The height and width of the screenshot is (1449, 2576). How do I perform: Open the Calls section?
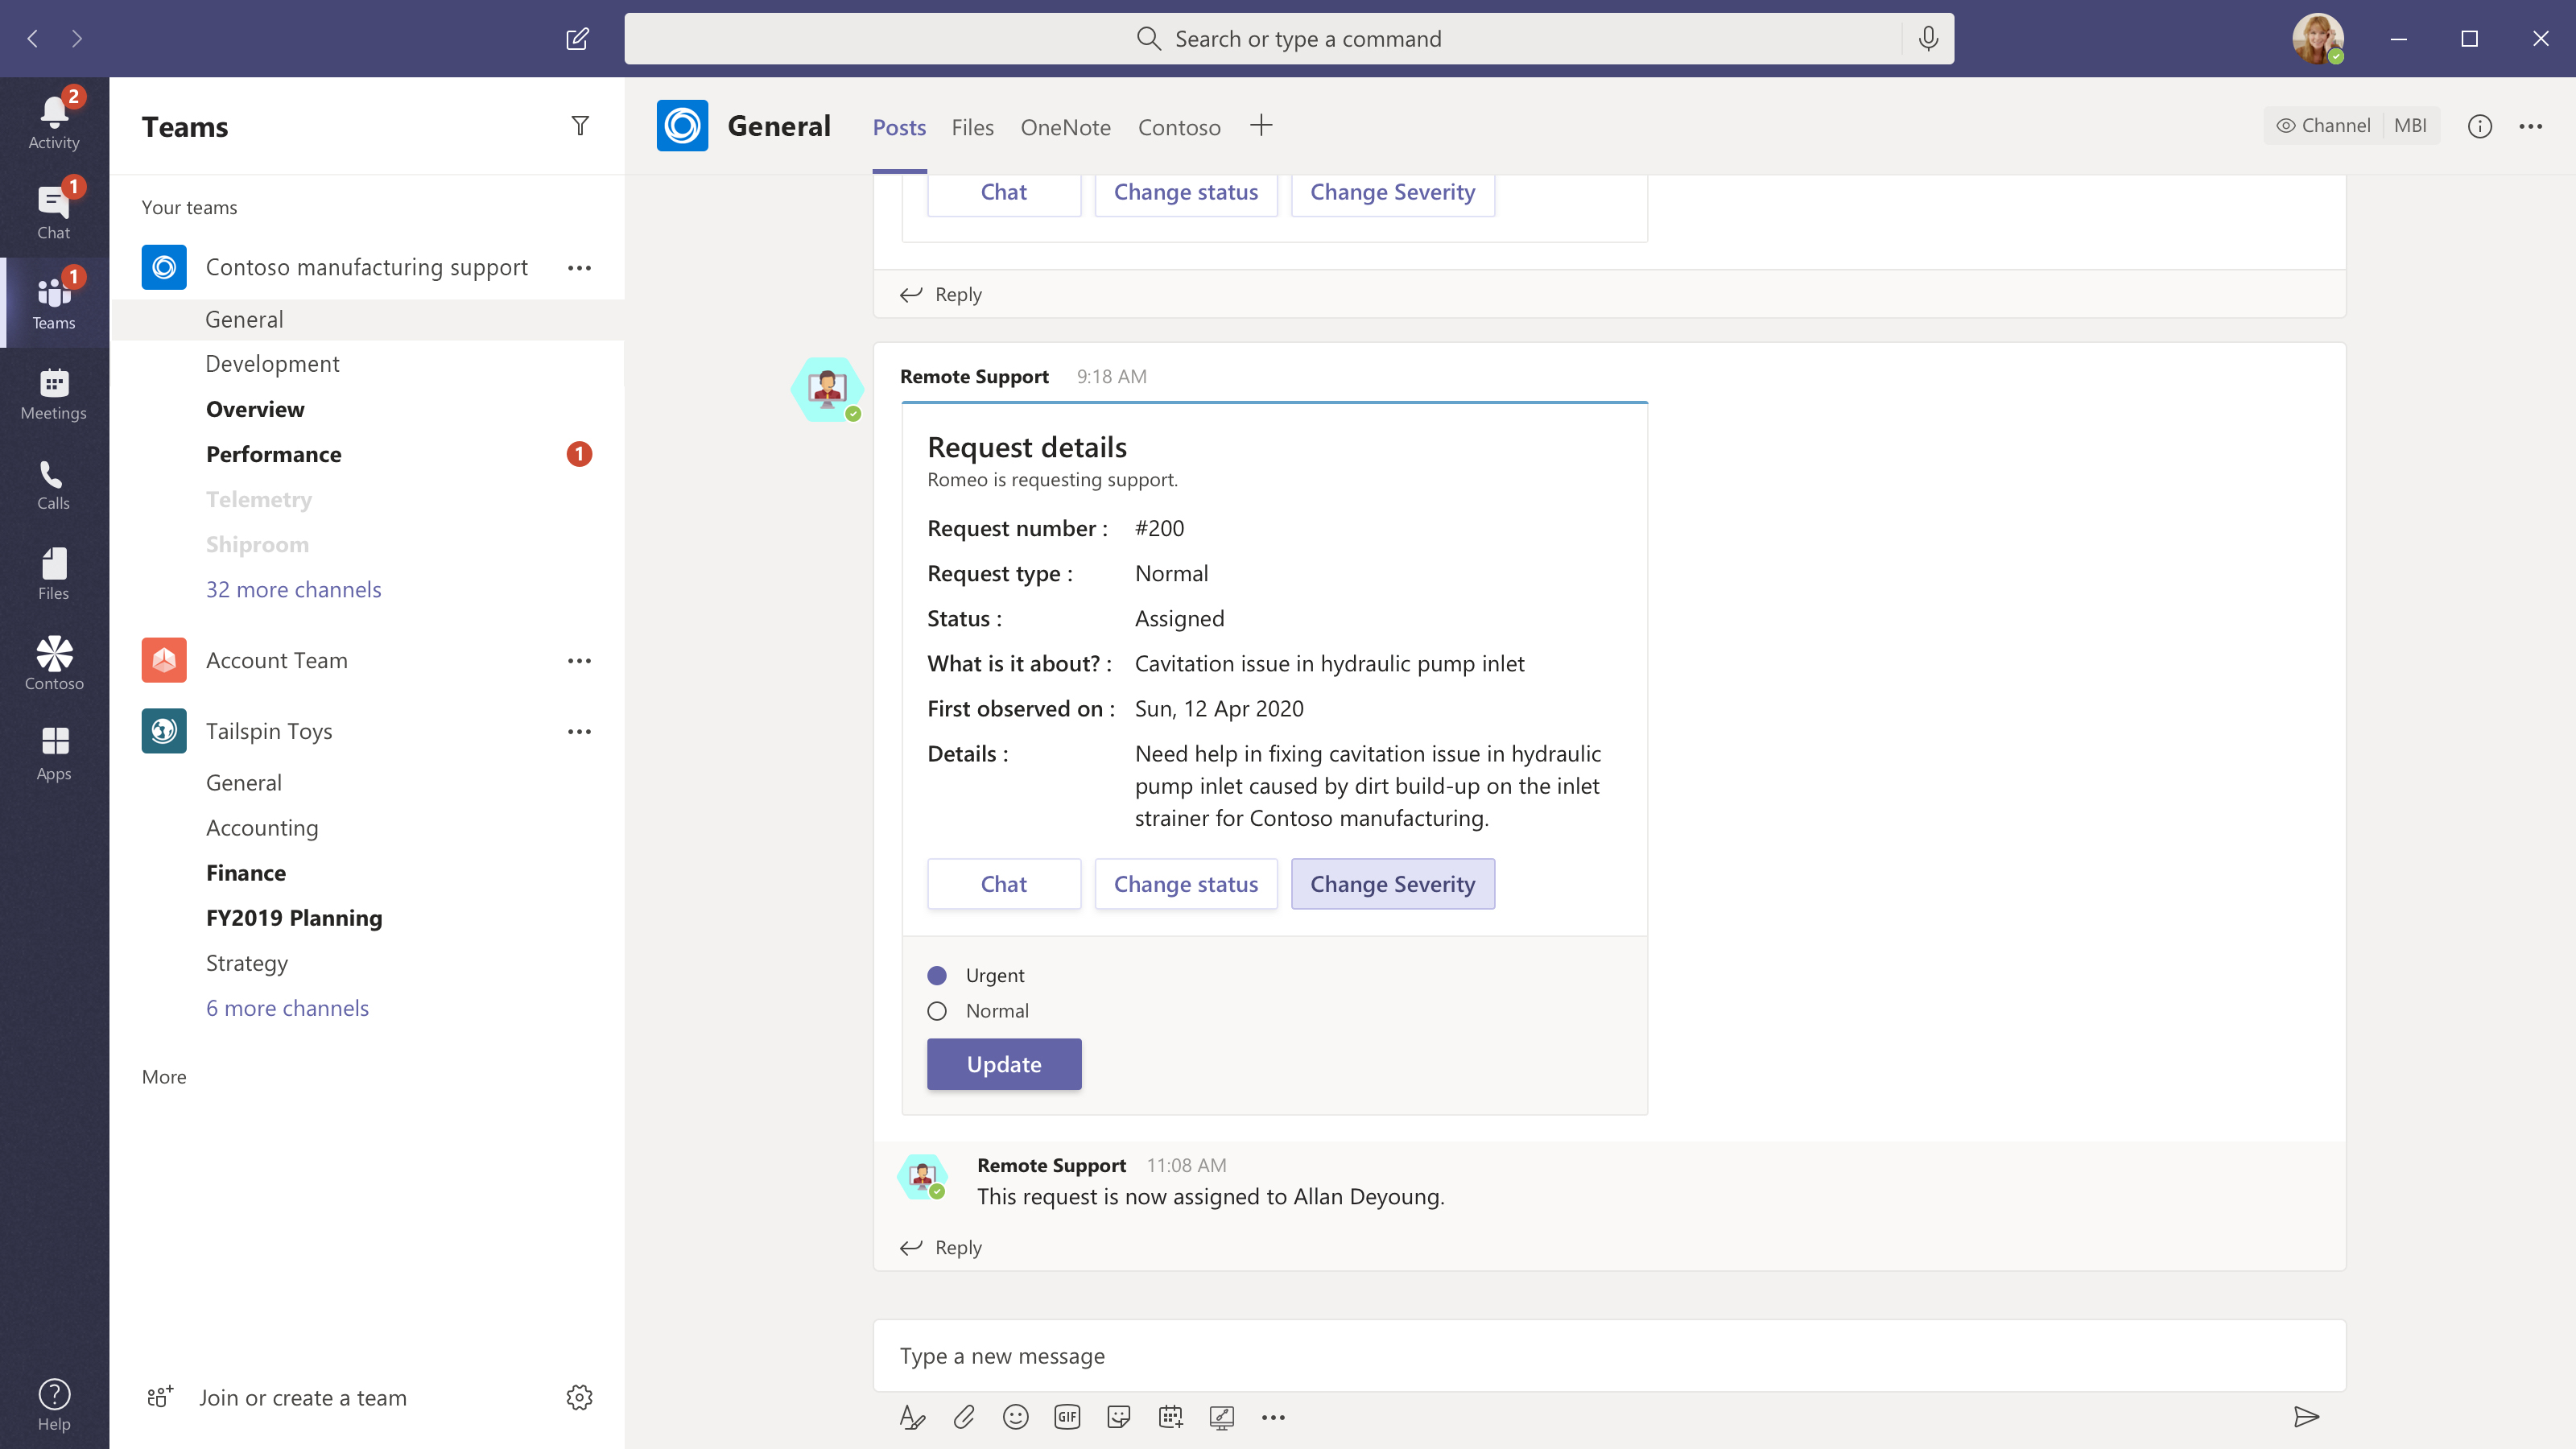coord(54,485)
